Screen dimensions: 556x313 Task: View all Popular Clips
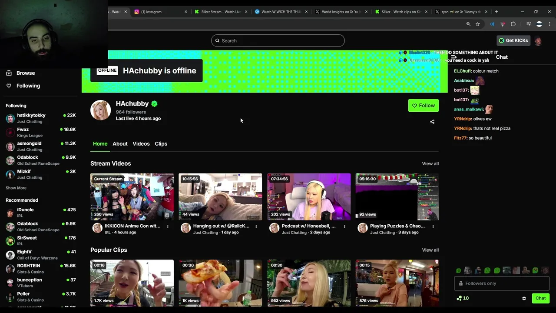pos(430,250)
